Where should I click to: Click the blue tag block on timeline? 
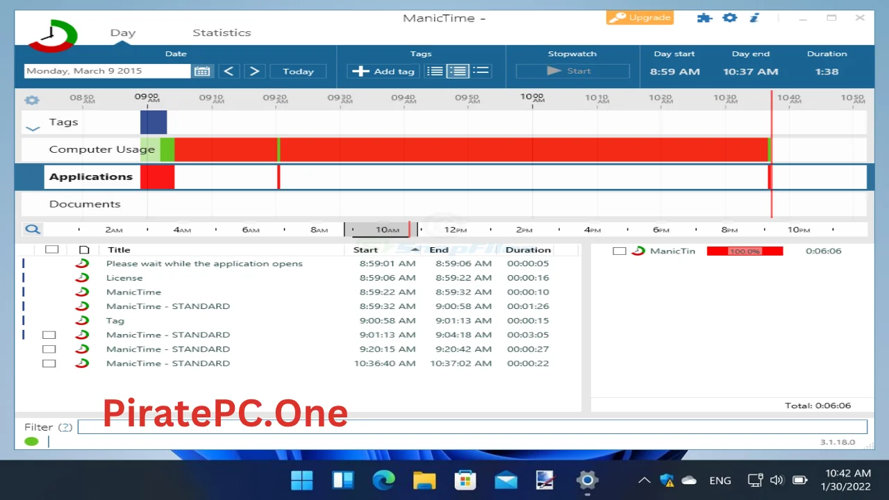(x=153, y=122)
